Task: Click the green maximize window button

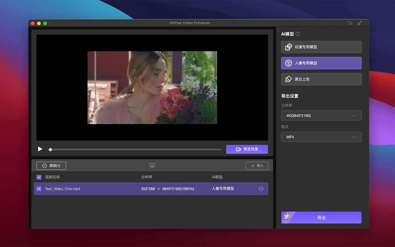Action: click(x=45, y=23)
